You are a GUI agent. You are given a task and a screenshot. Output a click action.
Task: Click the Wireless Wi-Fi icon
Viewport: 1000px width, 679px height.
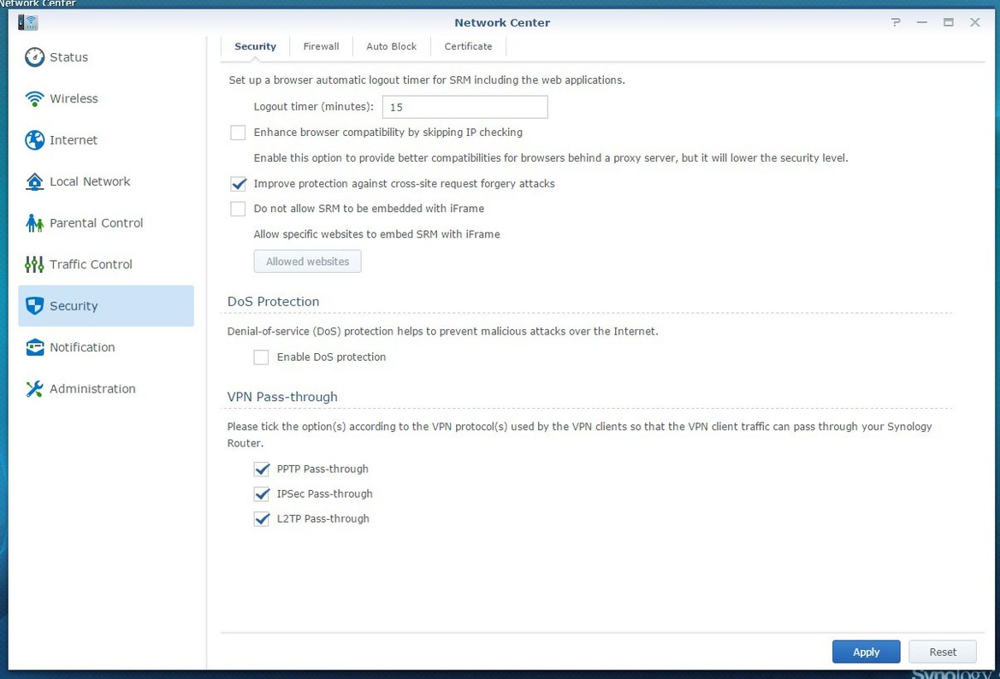pos(34,99)
